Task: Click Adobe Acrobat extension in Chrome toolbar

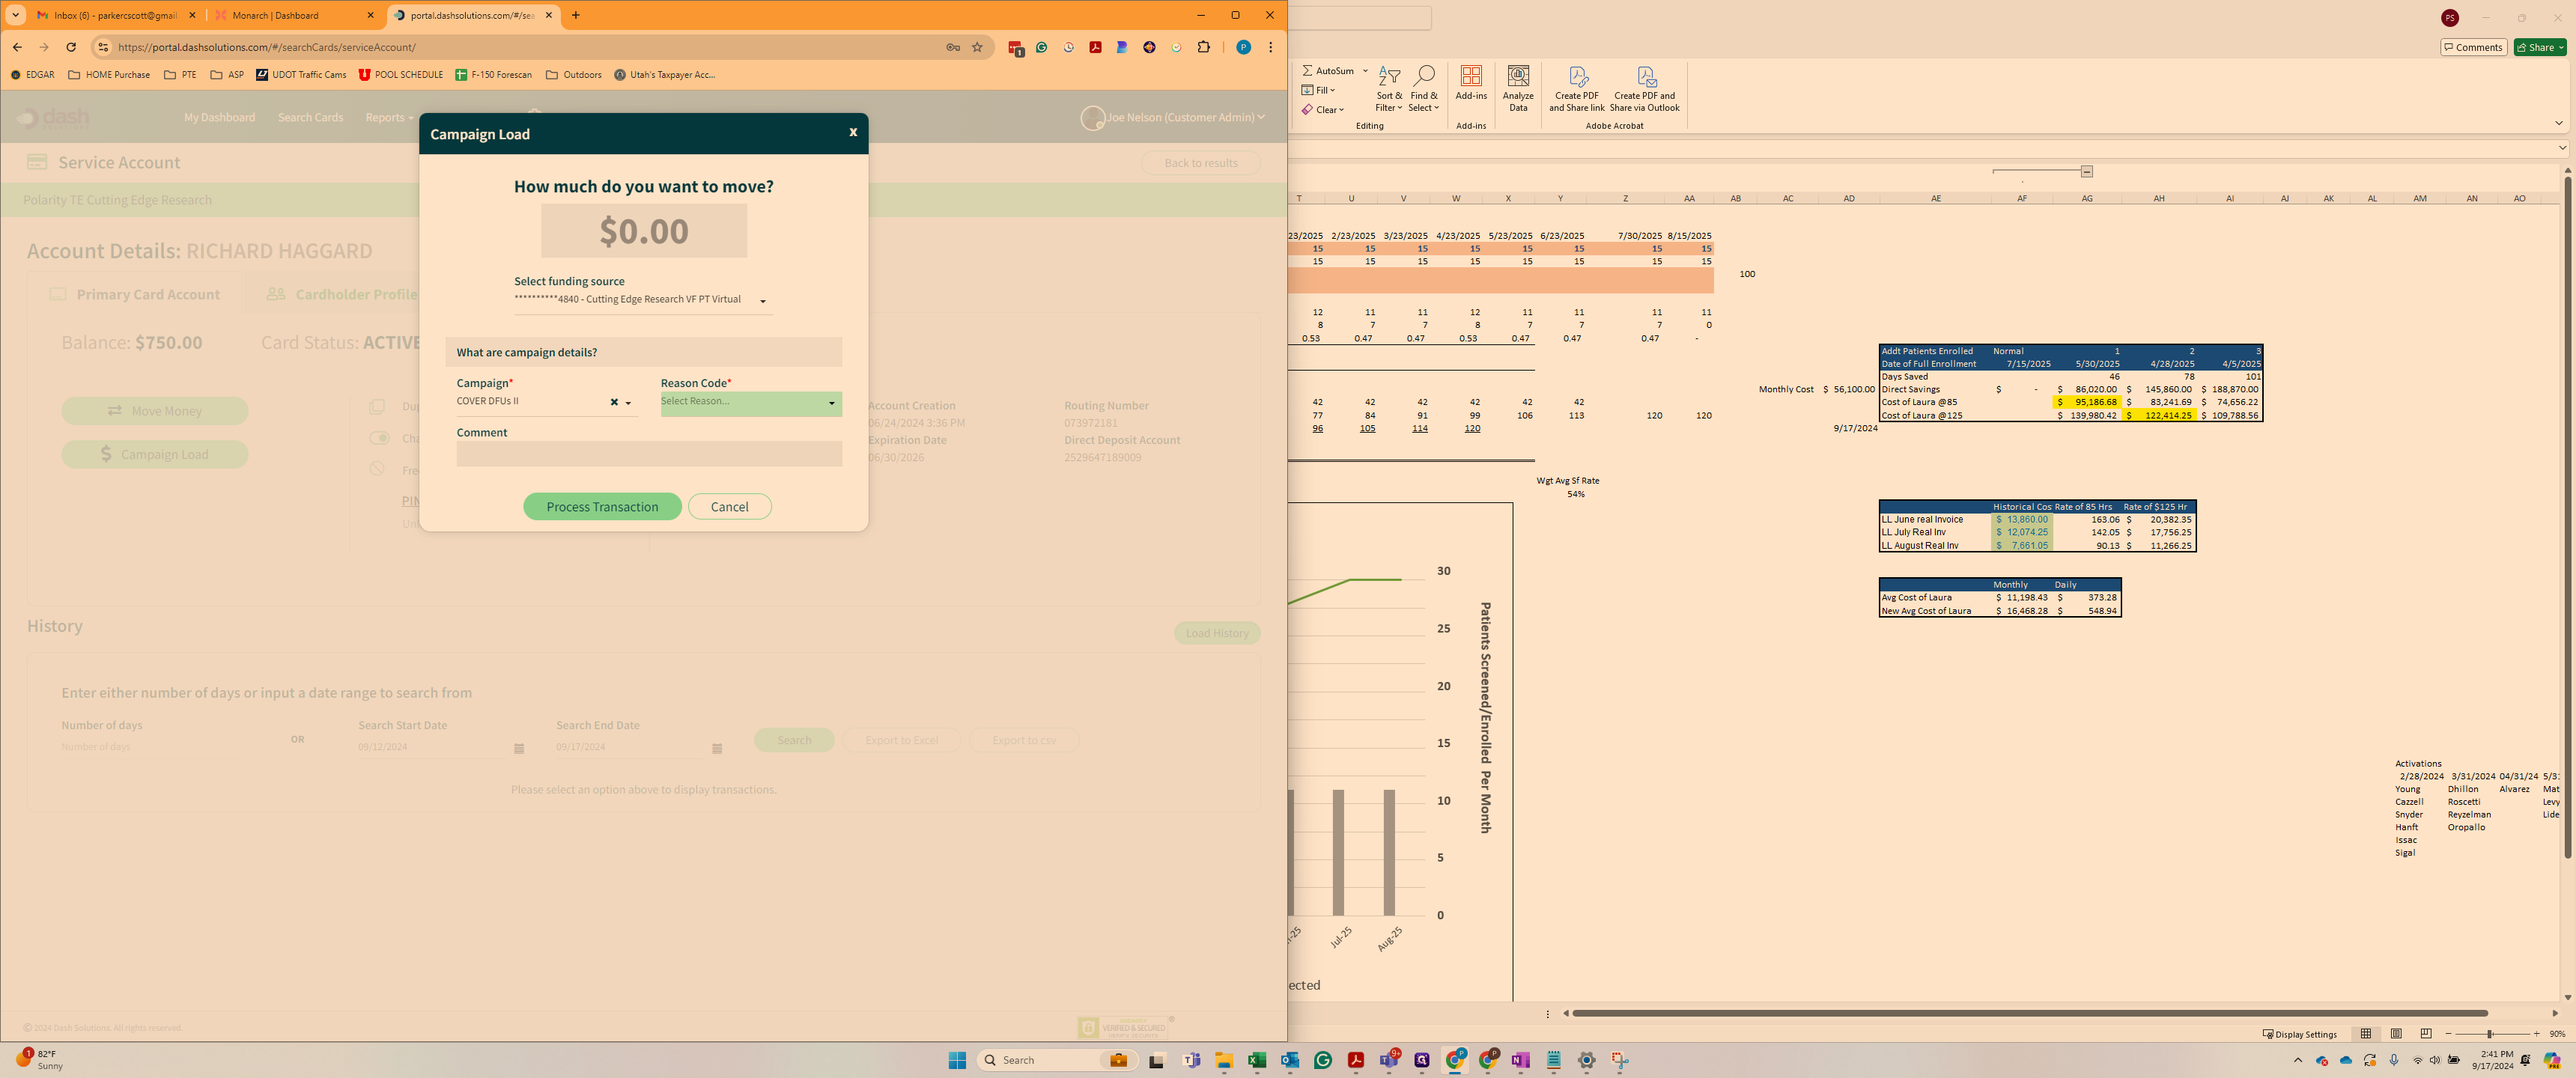Action: click(x=1095, y=47)
